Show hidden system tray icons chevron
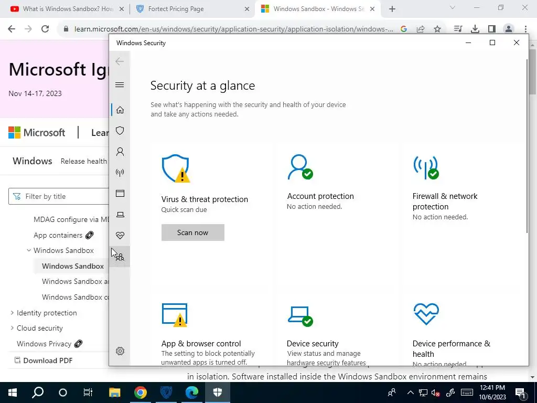The image size is (537, 403). coord(410,393)
